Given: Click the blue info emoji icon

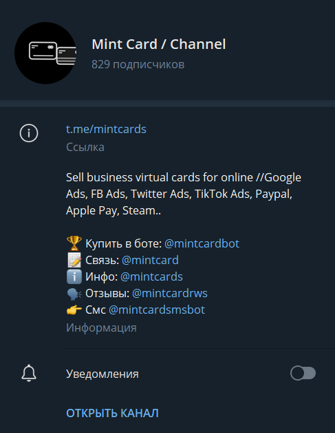Looking at the screenshot, I should 74,276.
